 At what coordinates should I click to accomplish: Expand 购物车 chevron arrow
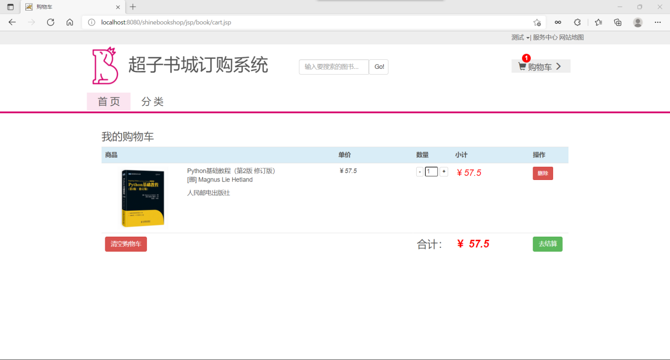tap(558, 66)
